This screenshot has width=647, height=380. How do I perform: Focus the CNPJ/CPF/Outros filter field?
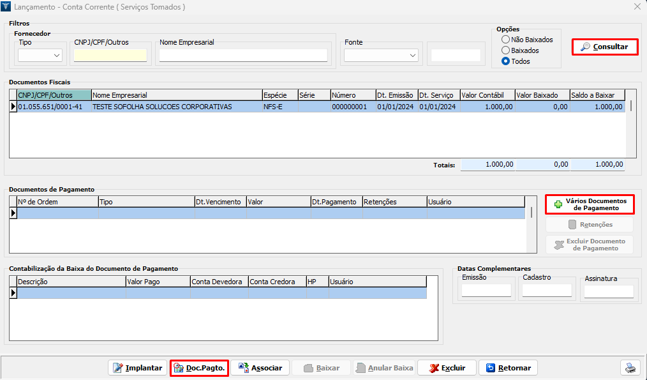point(110,56)
